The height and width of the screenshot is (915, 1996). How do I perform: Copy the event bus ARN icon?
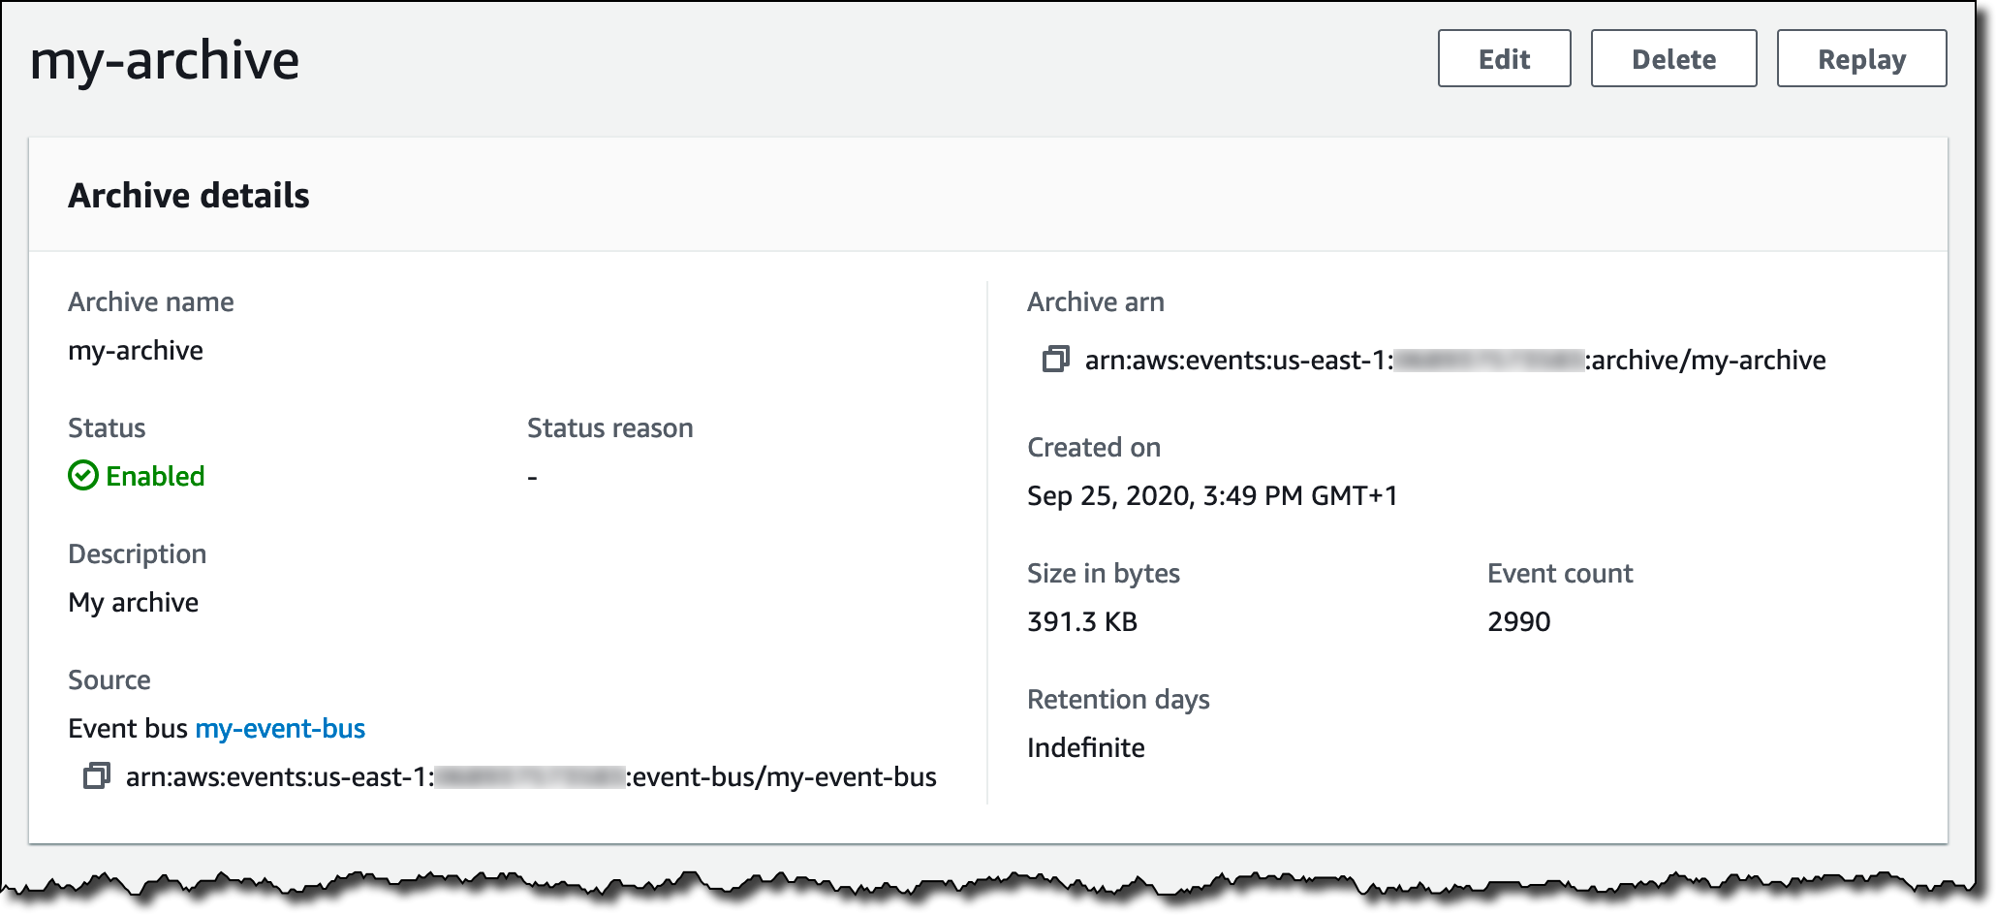(96, 776)
